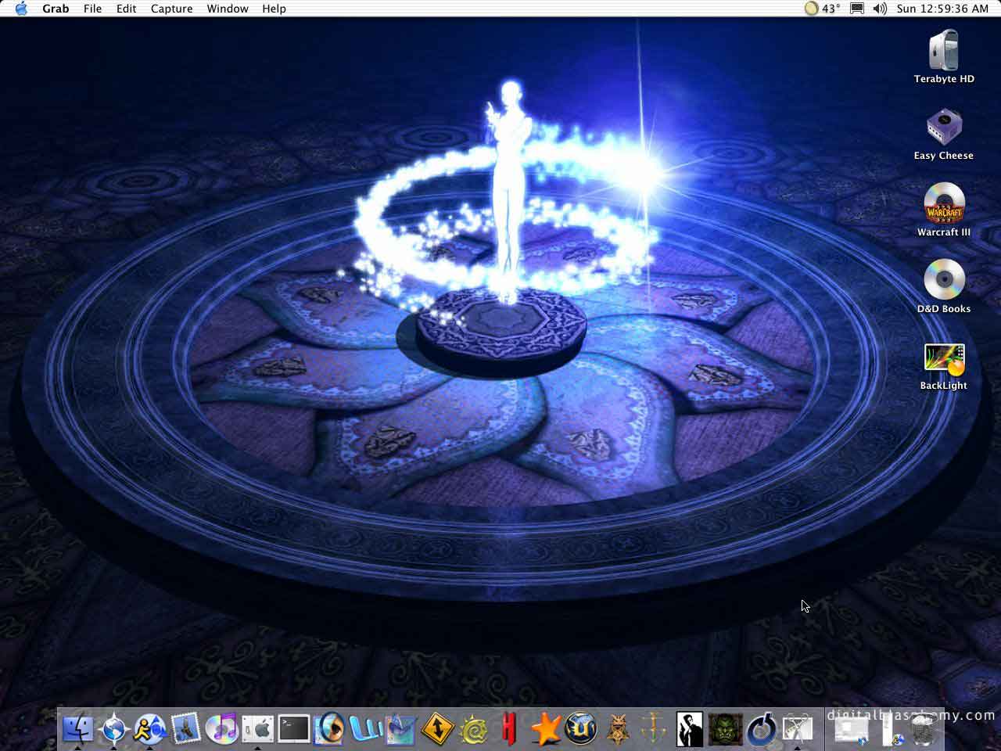Launch the globe compass web browser

coord(114,729)
